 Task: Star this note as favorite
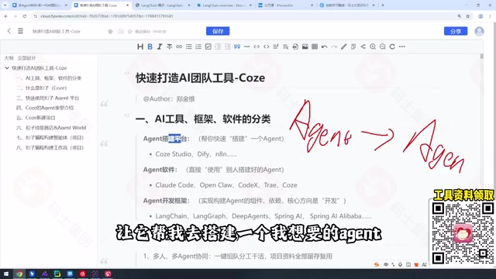(x=110, y=31)
